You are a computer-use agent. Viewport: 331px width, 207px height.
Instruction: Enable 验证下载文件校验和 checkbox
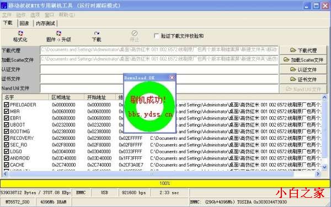[157, 36]
